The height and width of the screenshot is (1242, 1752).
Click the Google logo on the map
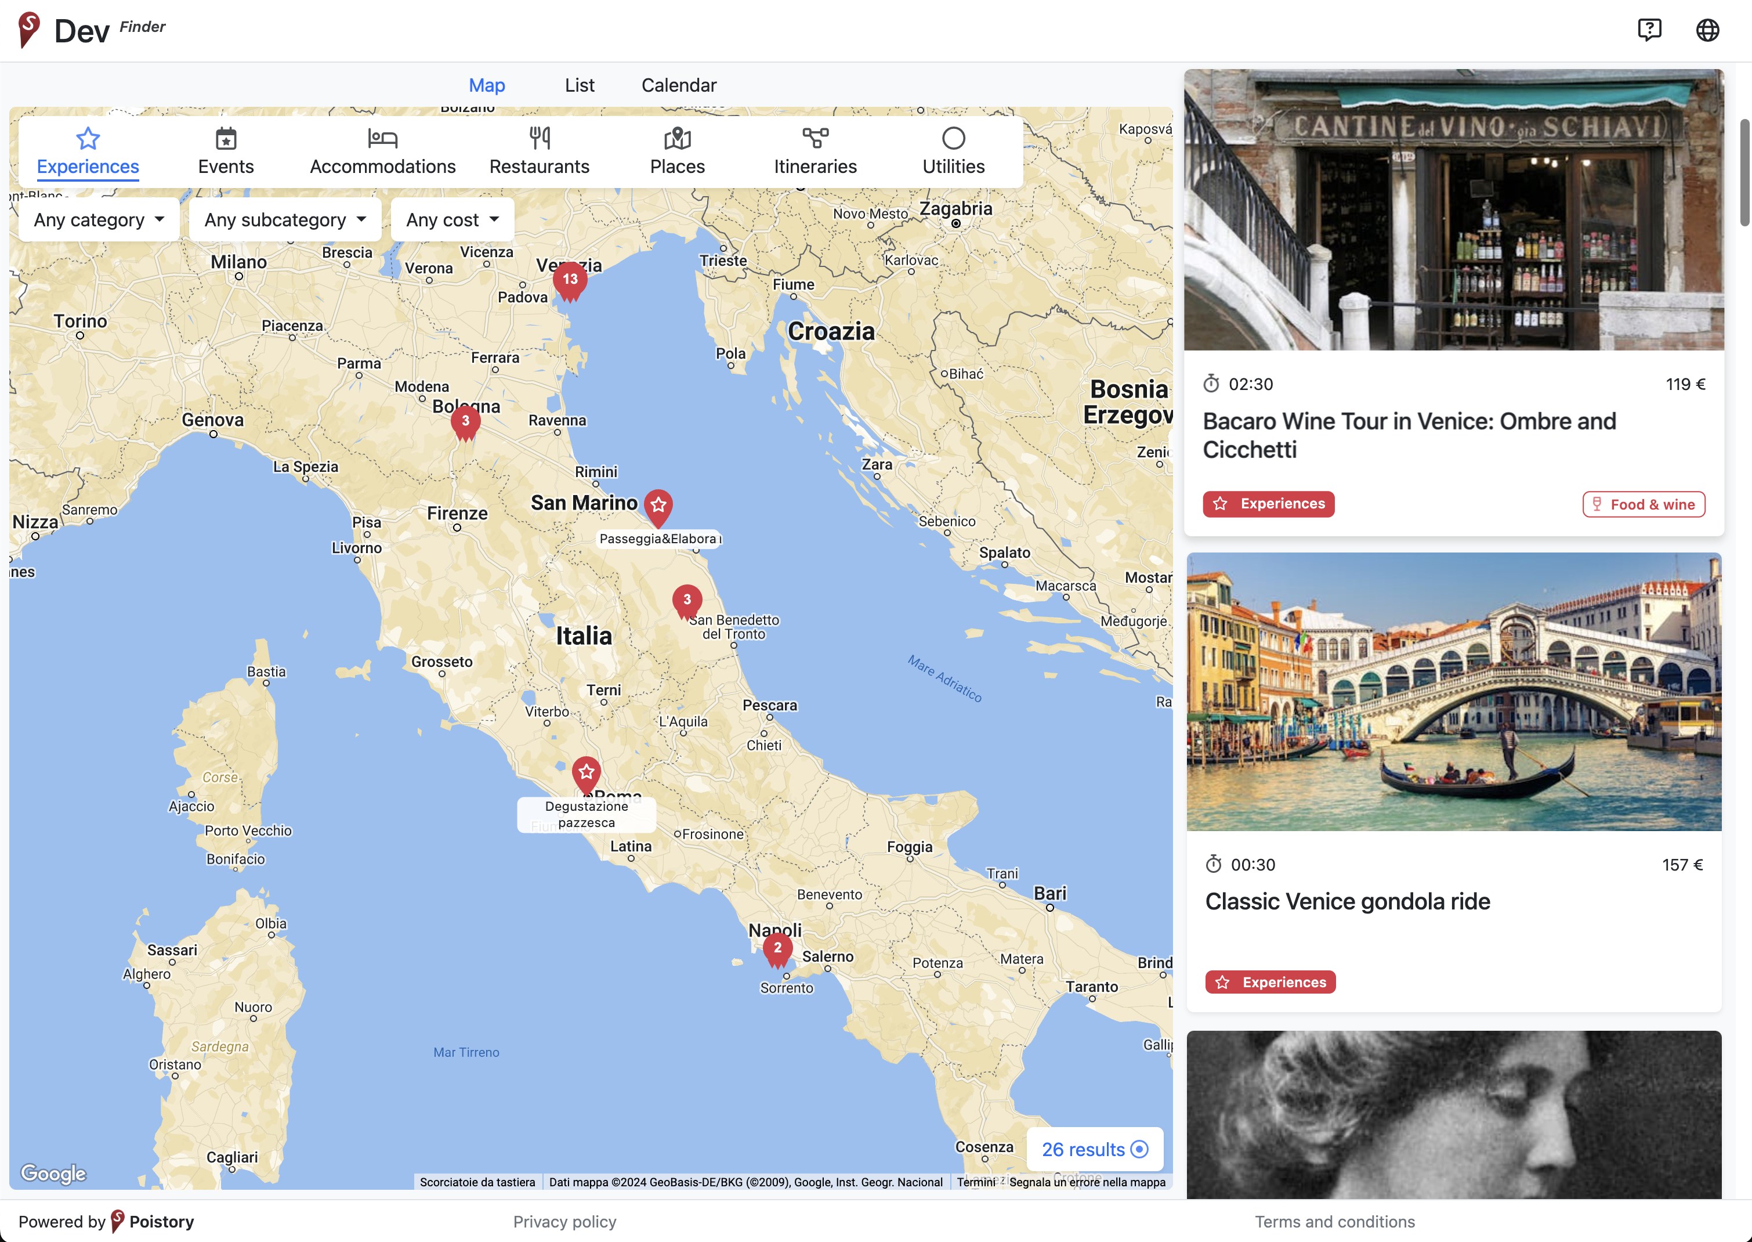pos(53,1173)
